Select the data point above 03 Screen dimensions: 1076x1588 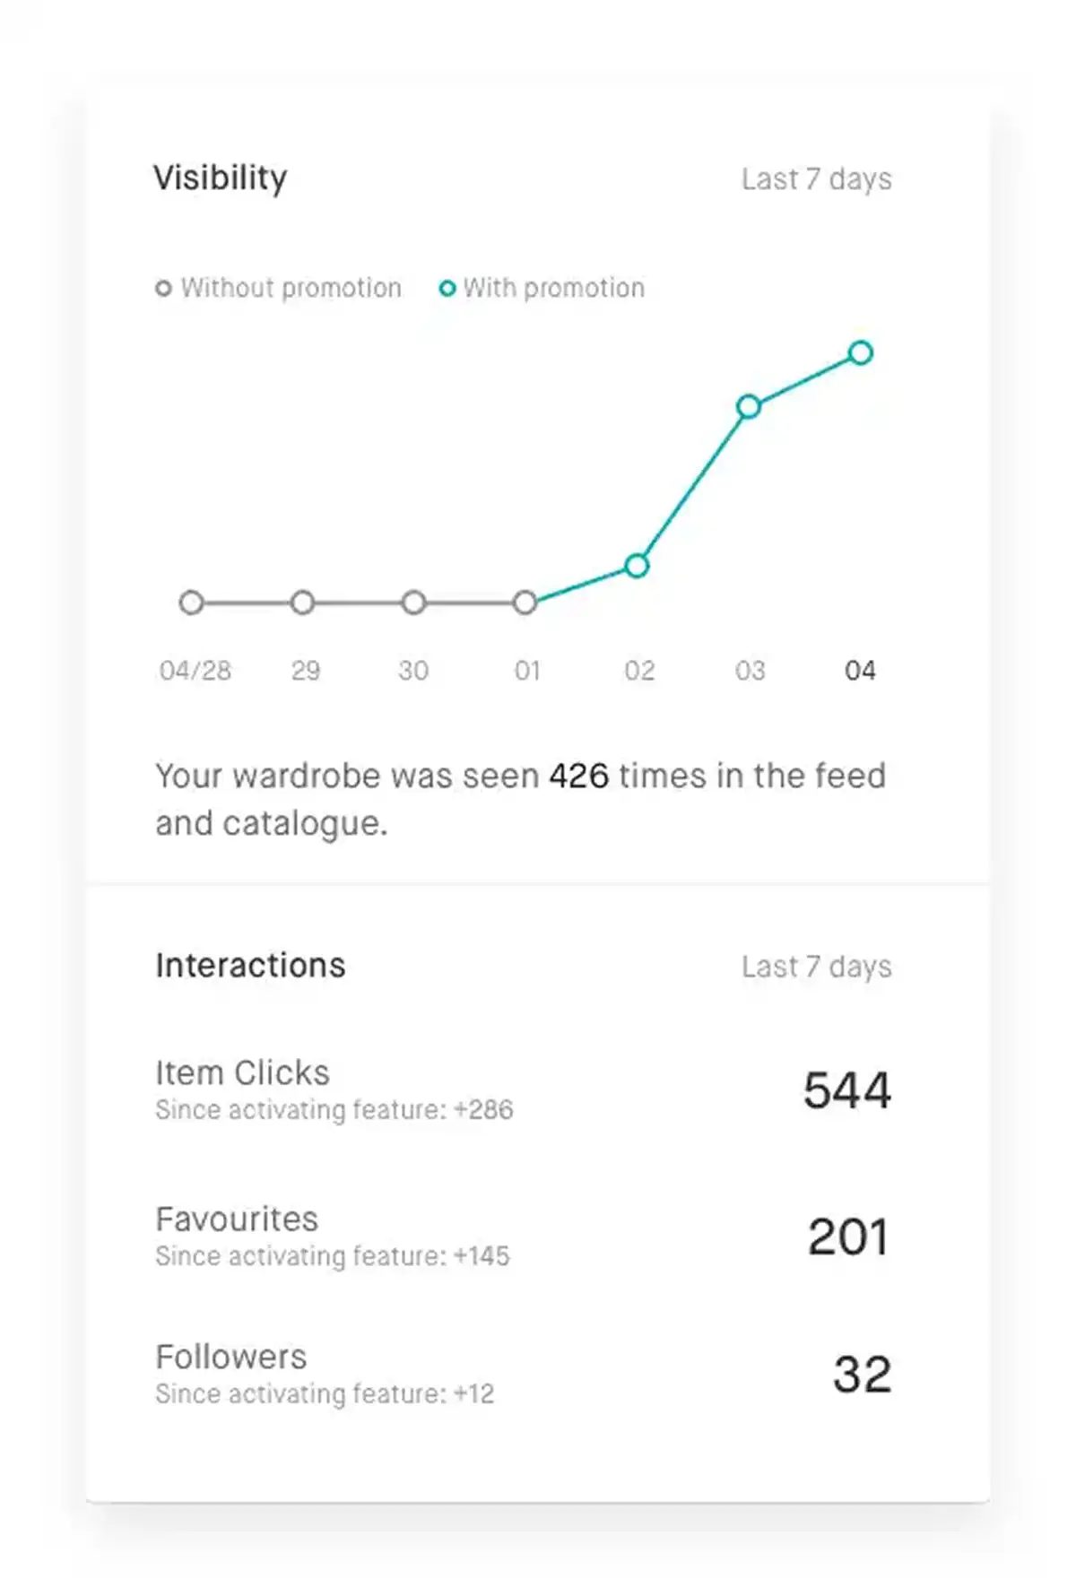click(748, 406)
